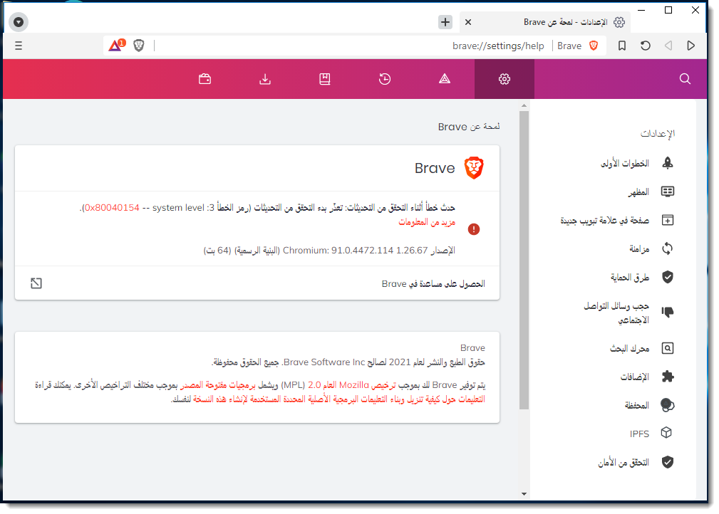Select the Settings gear toolbar tab
Image resolution: width=719 pixels, height=514 pixels.
tap(505, 79)
